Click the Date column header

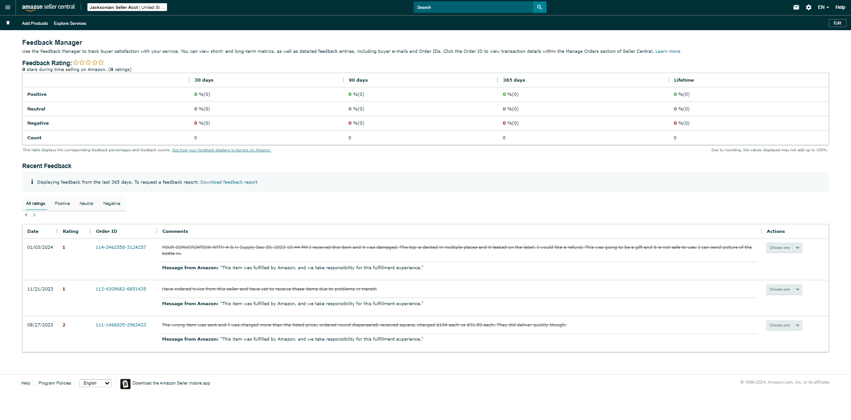point(33,232)
